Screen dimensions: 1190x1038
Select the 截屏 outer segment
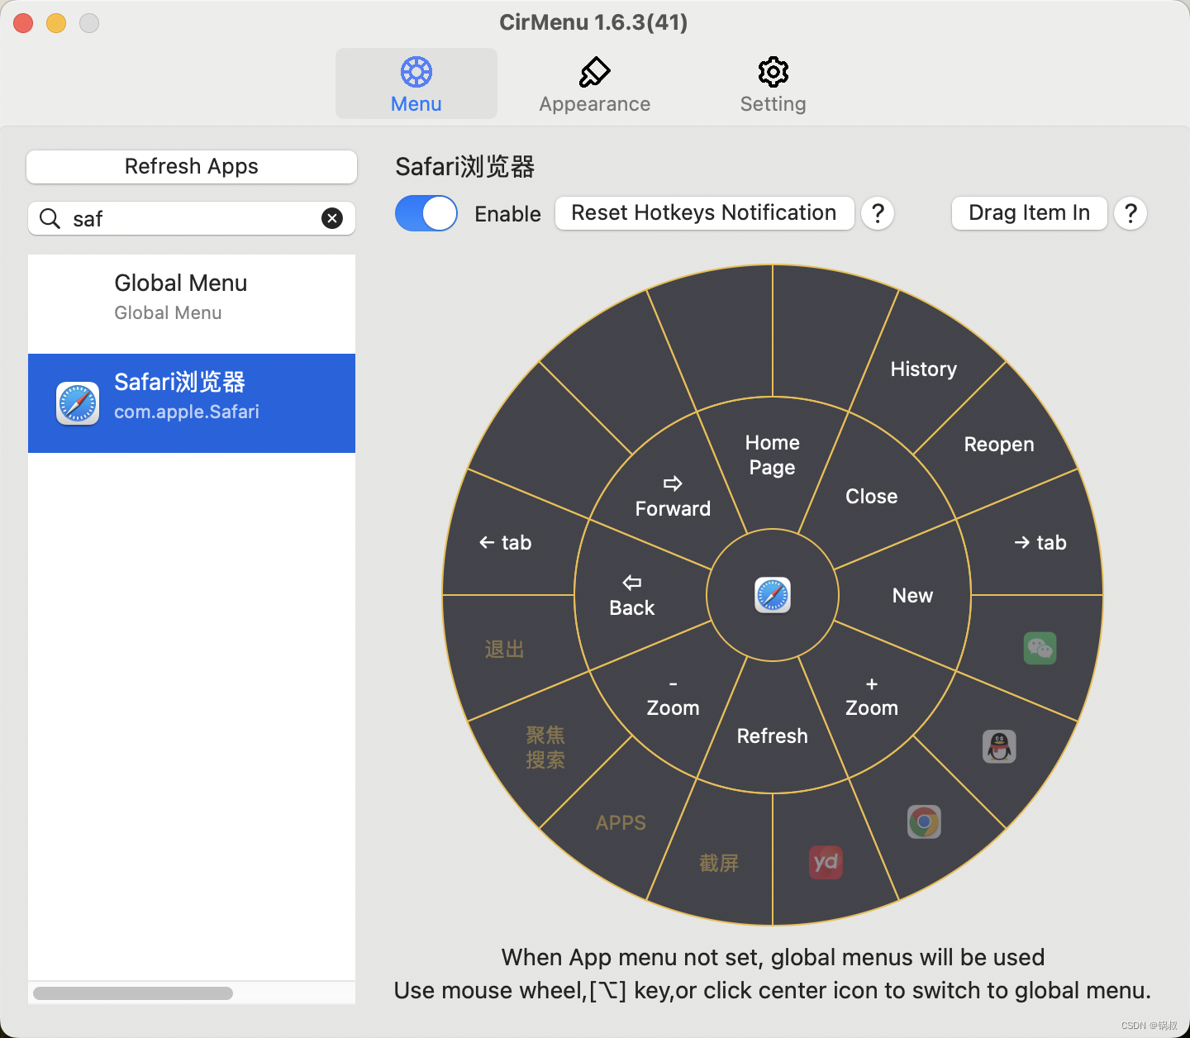719,863
